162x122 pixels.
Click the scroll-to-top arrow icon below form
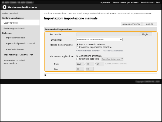point(45,75)
